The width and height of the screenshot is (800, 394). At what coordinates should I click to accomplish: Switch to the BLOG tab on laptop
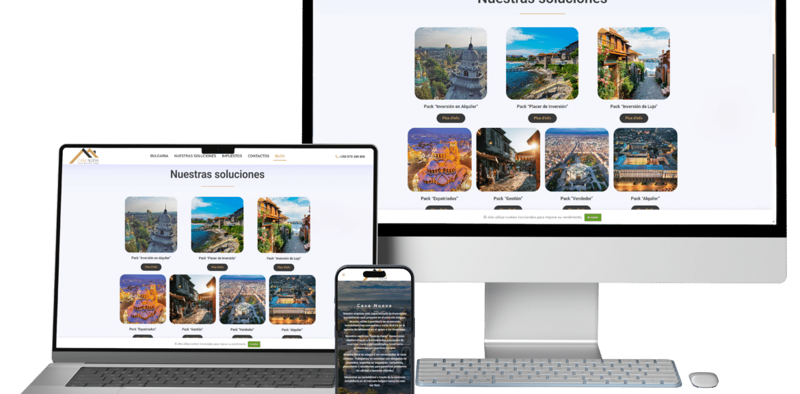[280, 156]
